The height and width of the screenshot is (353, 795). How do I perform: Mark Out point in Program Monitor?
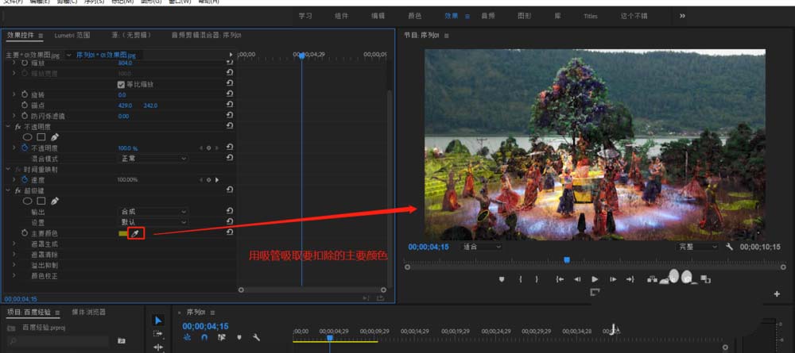pyautogui.click(x=537, y=279)
